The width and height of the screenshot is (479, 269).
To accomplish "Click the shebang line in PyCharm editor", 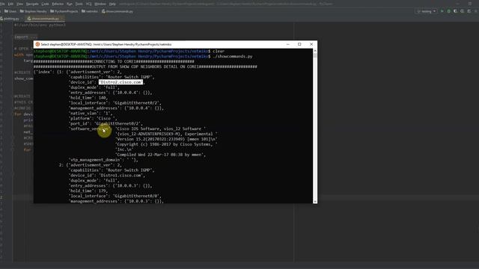I will coord(40,25).
